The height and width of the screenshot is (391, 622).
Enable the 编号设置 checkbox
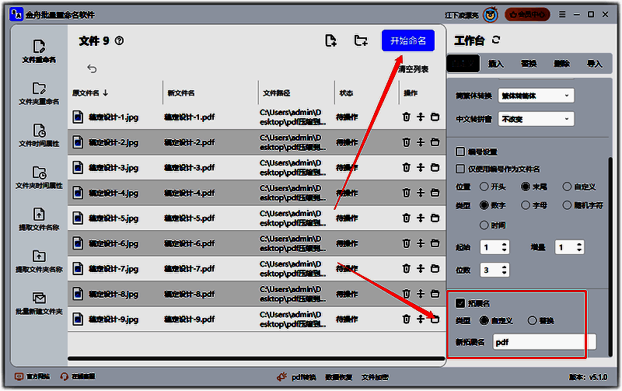460,152
